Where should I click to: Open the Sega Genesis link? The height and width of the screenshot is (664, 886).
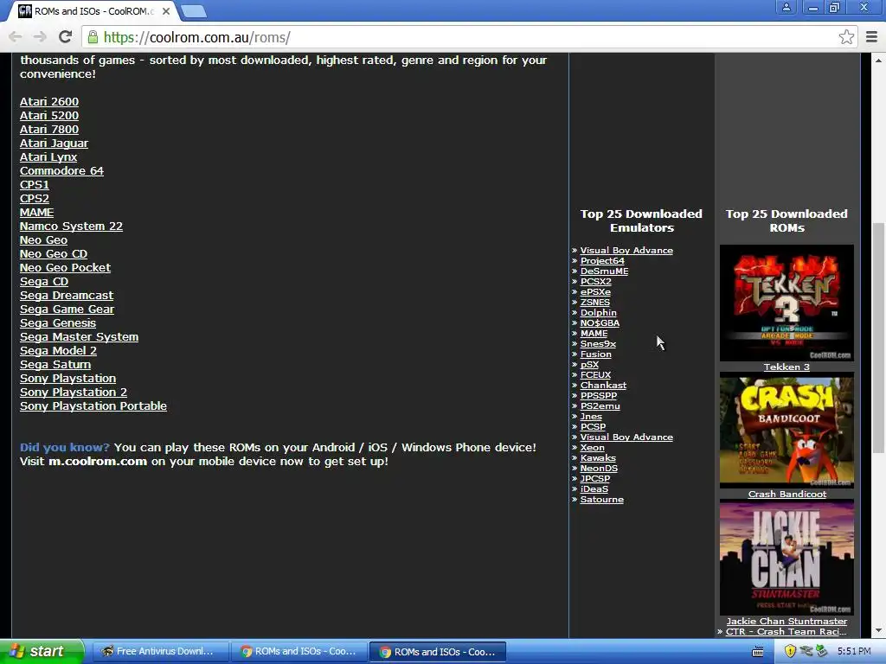58,323
